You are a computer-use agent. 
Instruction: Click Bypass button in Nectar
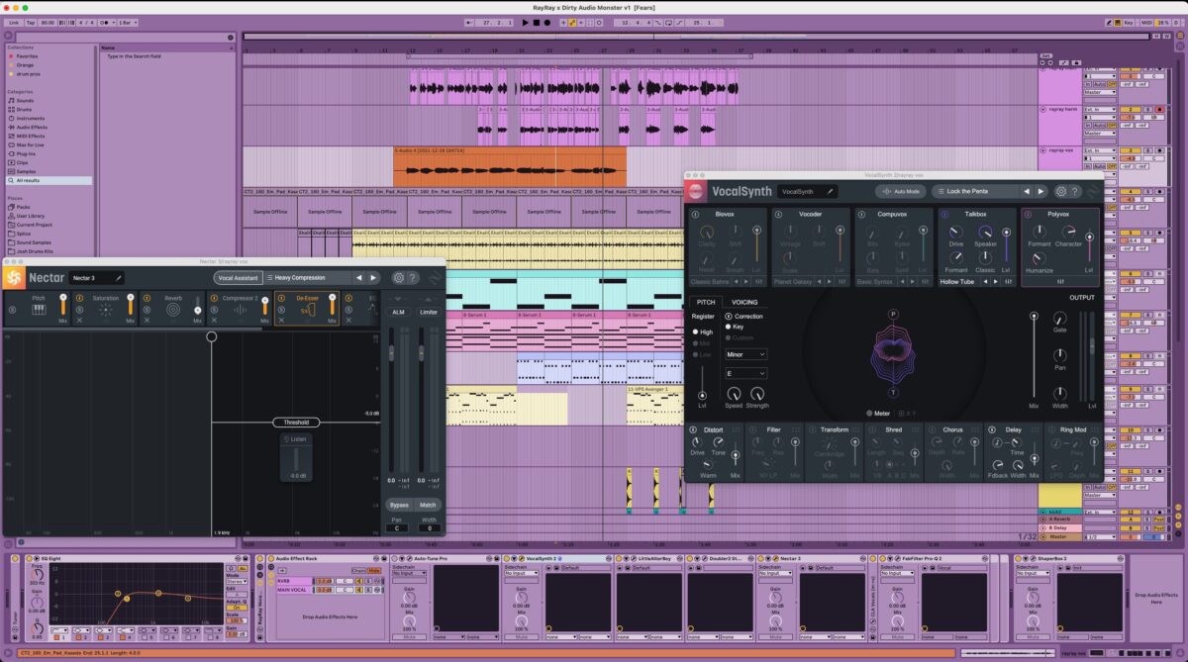pos(399,505)
